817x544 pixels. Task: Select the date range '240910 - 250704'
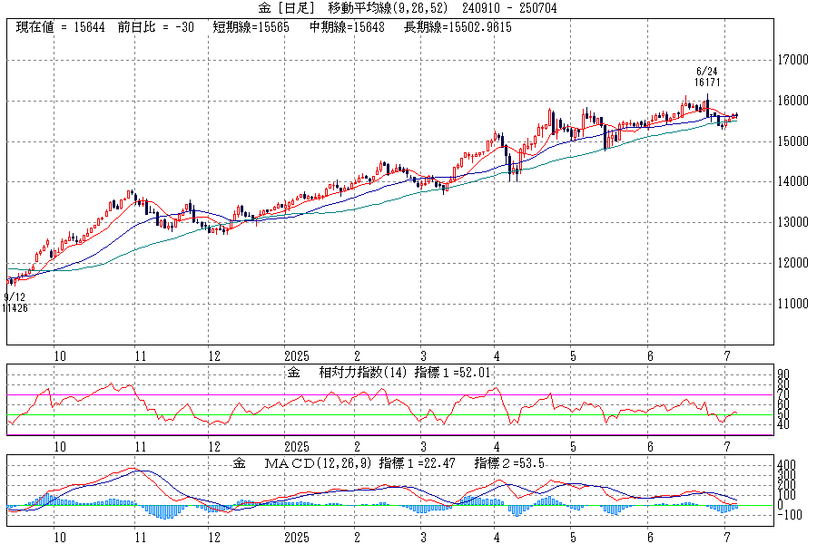[x=509, y=8]
